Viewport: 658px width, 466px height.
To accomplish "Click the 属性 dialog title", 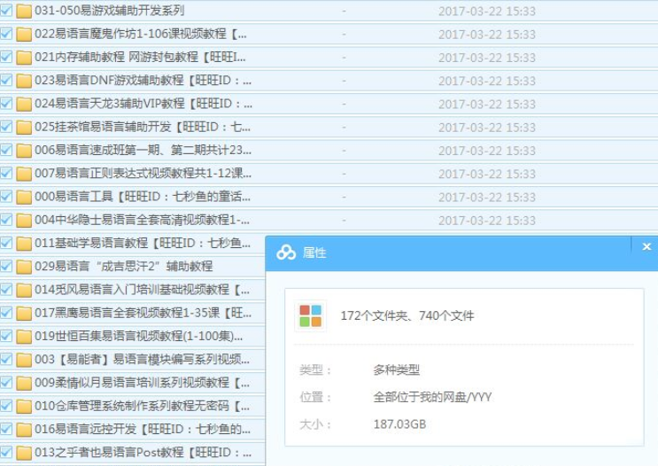I will coord(314,252).
